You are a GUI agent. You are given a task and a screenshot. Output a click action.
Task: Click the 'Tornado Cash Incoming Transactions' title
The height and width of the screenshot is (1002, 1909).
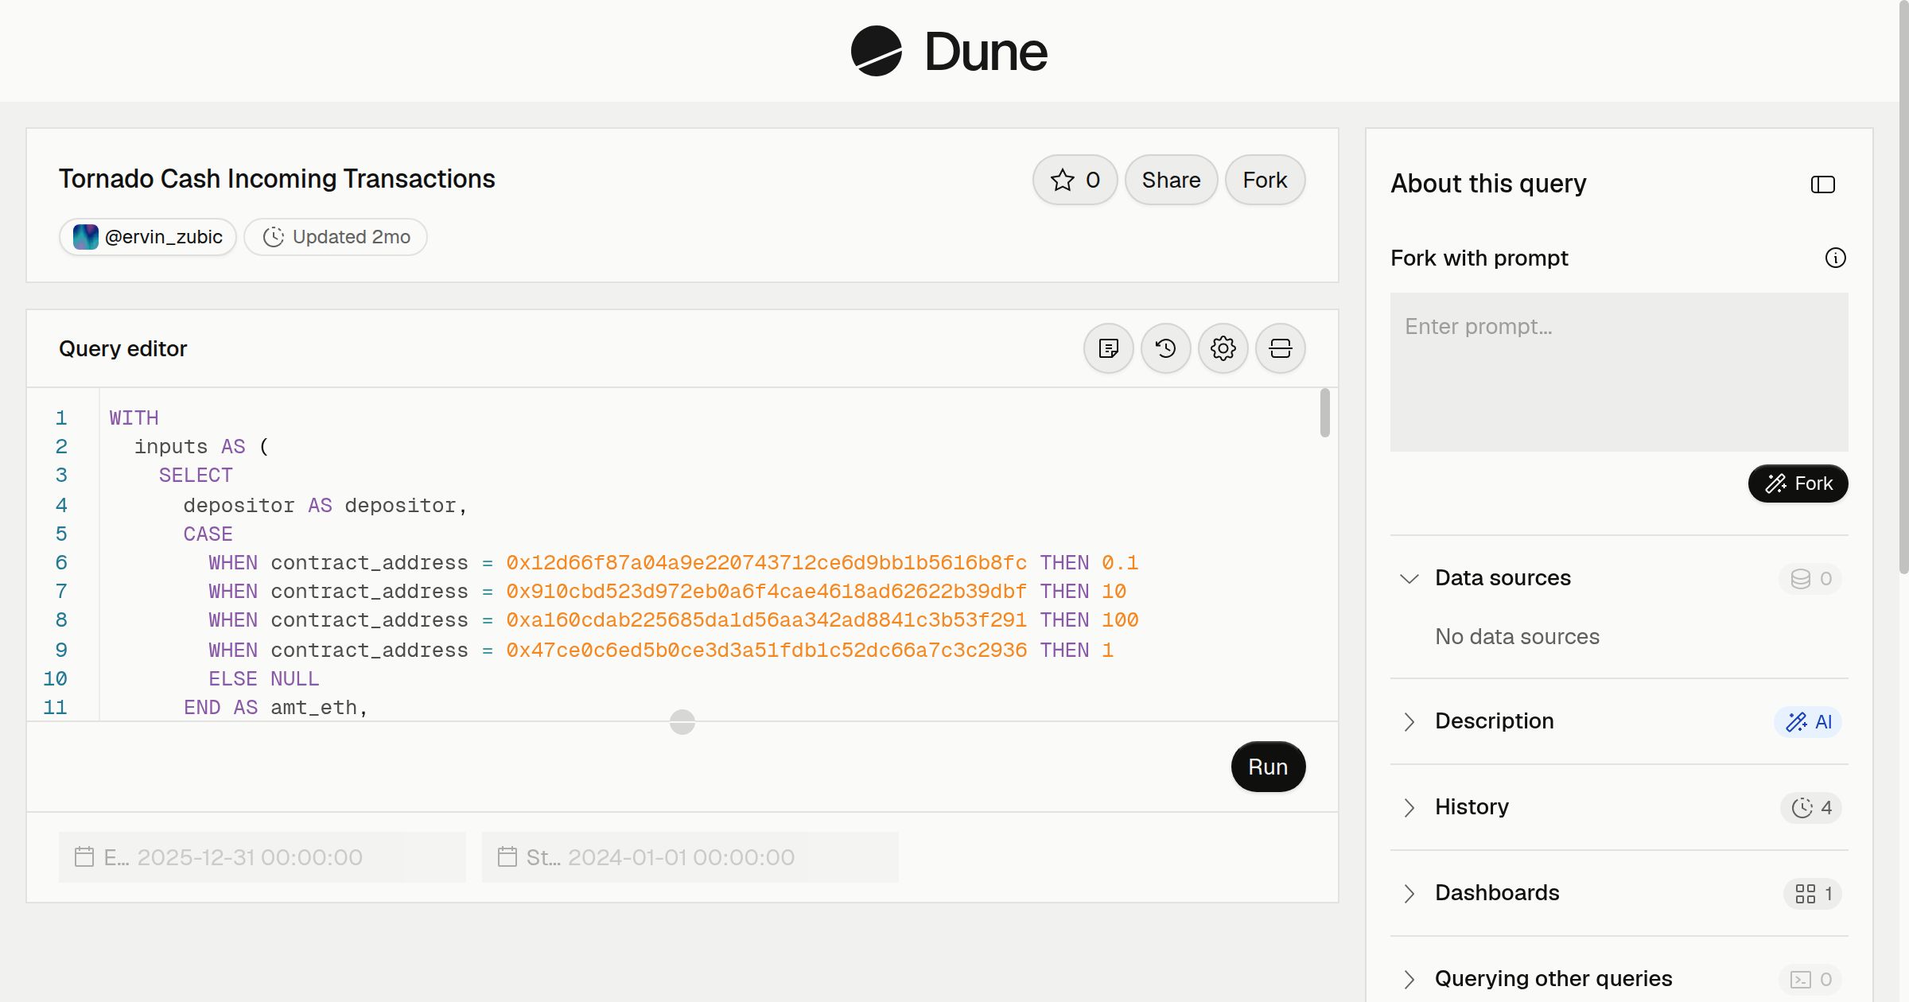point(277,179)
